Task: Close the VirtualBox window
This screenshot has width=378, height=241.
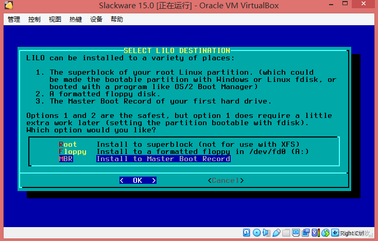Action: coord(364,4)
